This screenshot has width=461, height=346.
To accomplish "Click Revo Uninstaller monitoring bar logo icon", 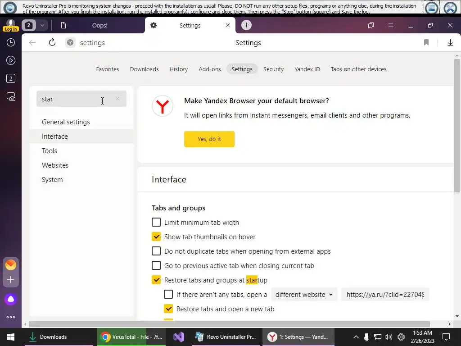I will 10,7.
